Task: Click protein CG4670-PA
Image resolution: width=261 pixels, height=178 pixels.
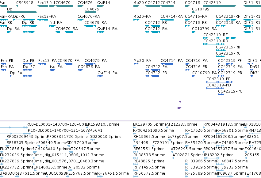Action: click(68, 61)
